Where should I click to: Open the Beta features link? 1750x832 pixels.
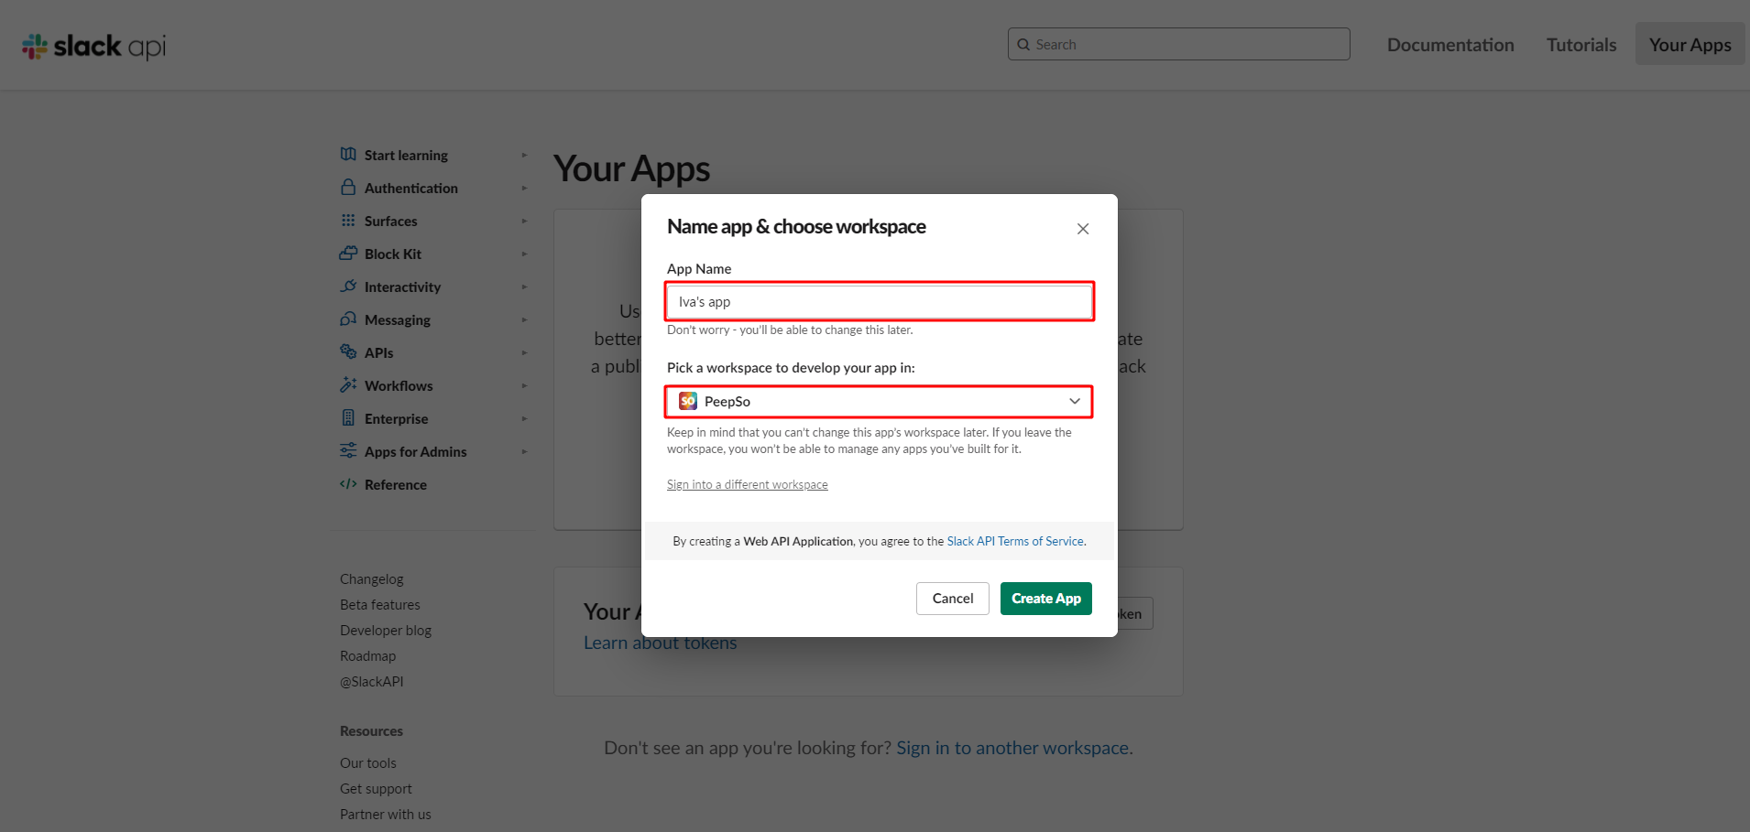point(380,605)
